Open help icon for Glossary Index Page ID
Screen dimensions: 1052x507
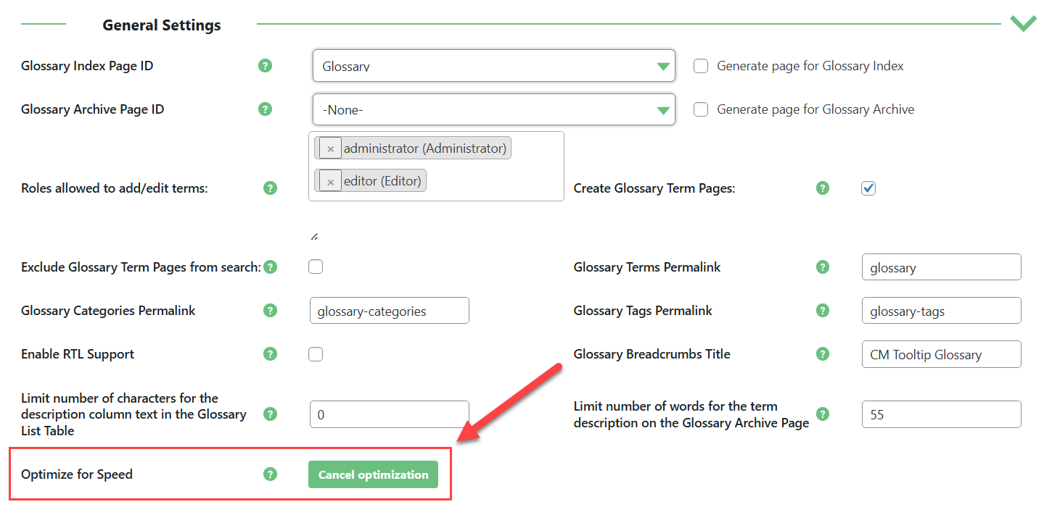point(266,66)
